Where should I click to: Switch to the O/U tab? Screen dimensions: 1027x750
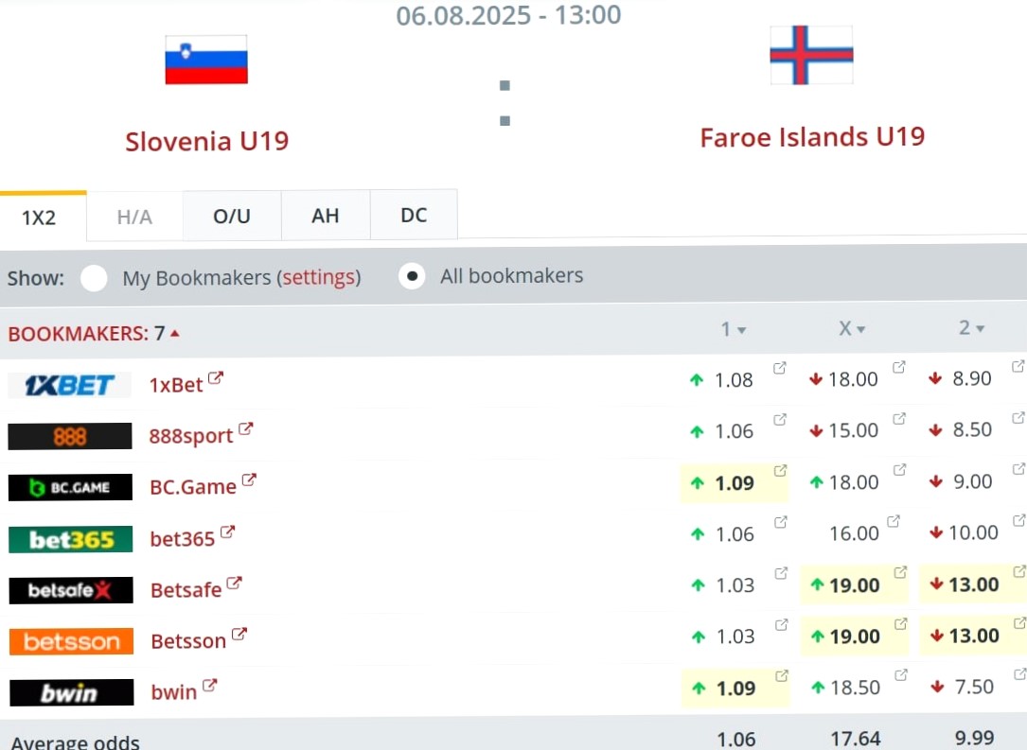click(232, 216)
